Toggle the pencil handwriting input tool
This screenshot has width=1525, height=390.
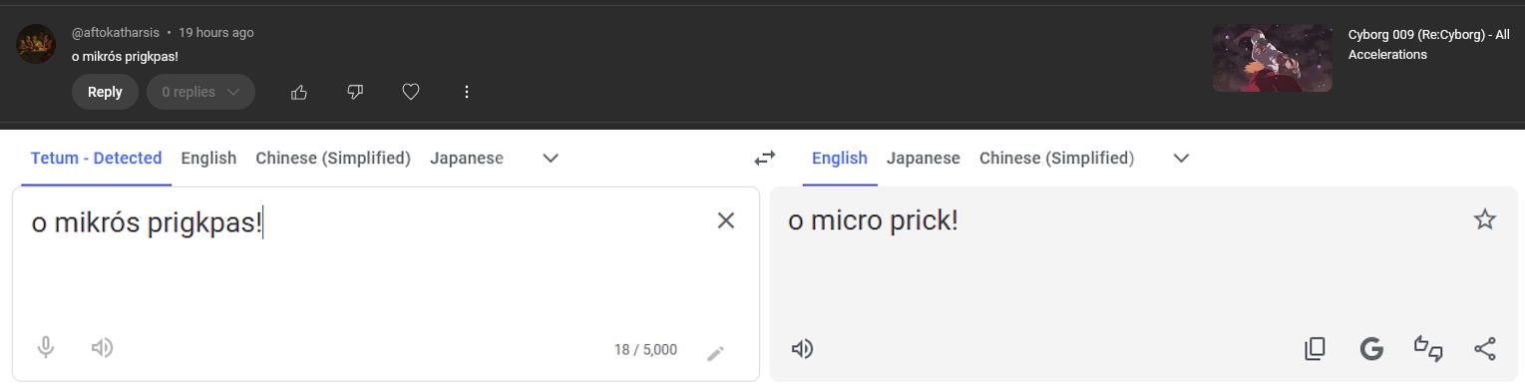pyautogui.click(x=715, y=352)
